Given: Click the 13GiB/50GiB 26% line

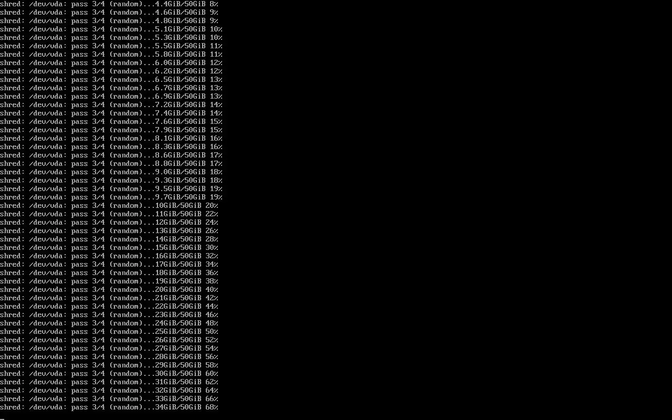Looking at the screenshot, I should click(109, 231).
